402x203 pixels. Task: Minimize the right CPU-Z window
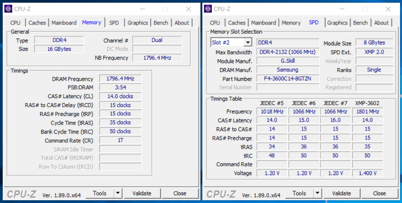[342, 9]
